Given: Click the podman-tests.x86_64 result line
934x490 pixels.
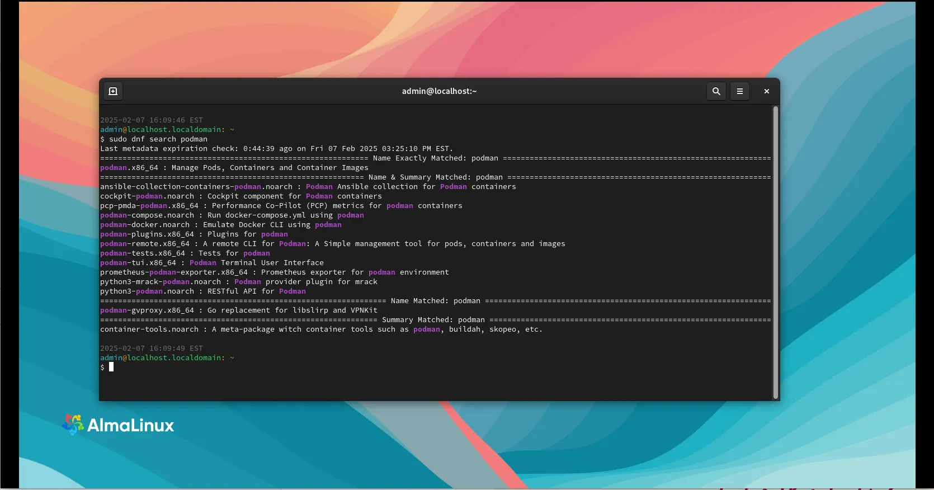Looking at the screenshot, I should click(185, 253).
